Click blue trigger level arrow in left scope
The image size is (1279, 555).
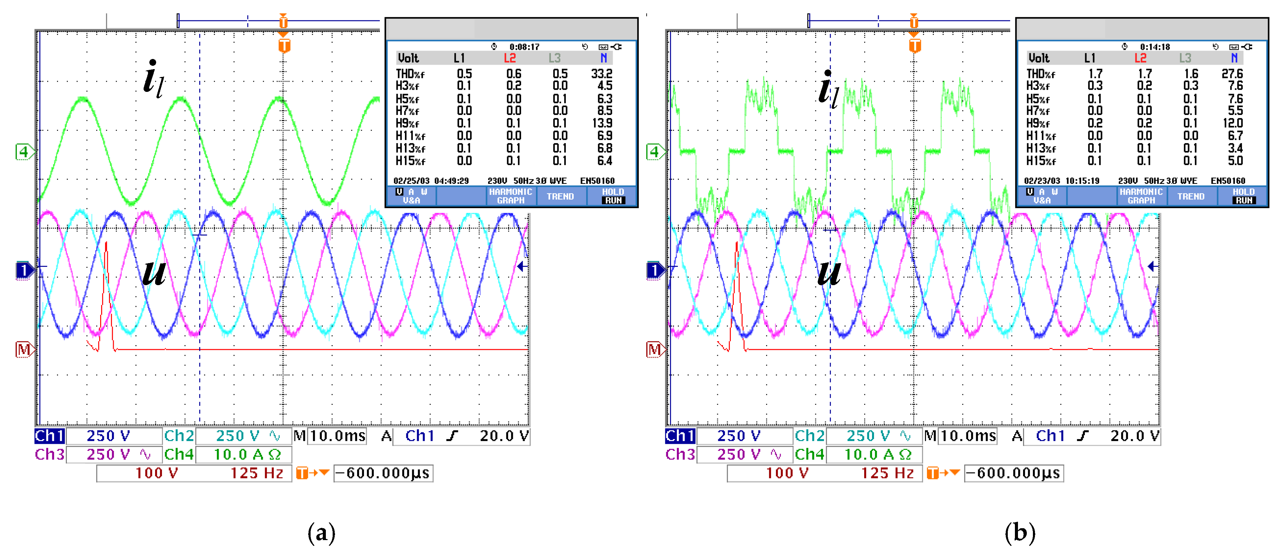click(522, 267)
